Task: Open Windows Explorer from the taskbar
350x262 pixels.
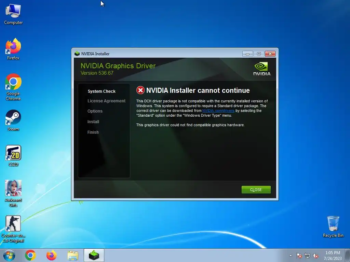Action: point(73,256)
